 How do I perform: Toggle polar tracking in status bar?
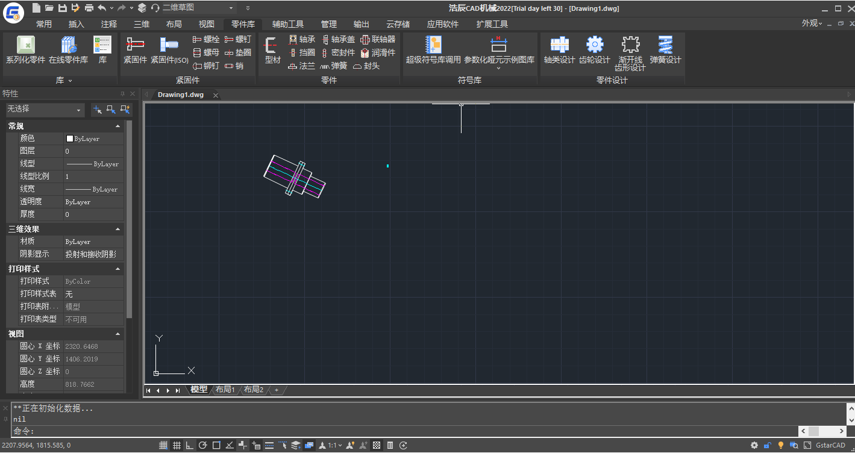[203, 446]
